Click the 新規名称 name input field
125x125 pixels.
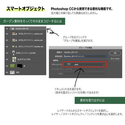(x=85, y=56)
